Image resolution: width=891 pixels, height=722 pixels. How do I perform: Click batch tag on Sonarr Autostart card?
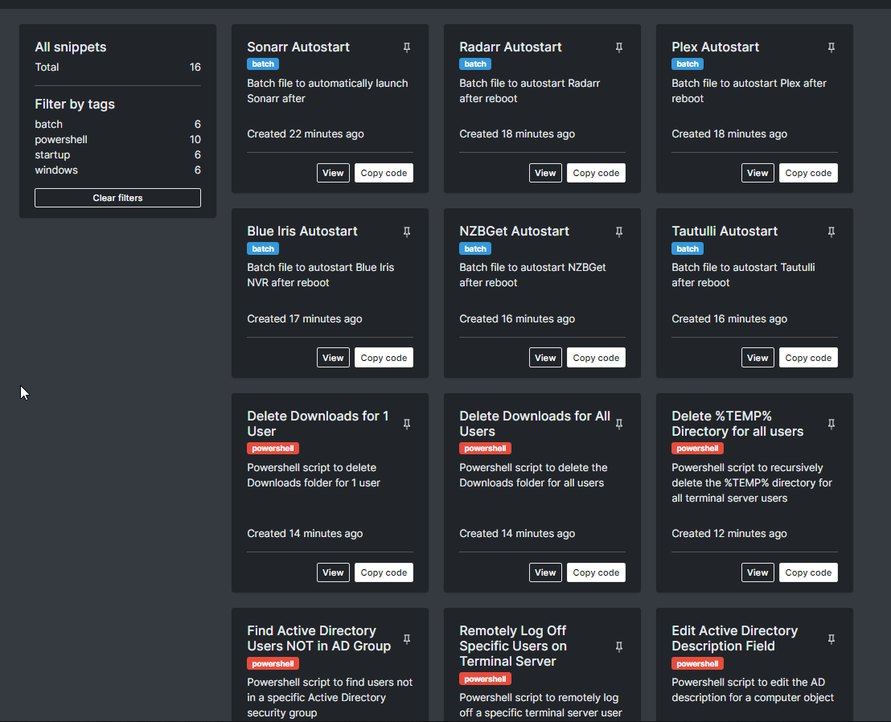(x=262, y=64)
